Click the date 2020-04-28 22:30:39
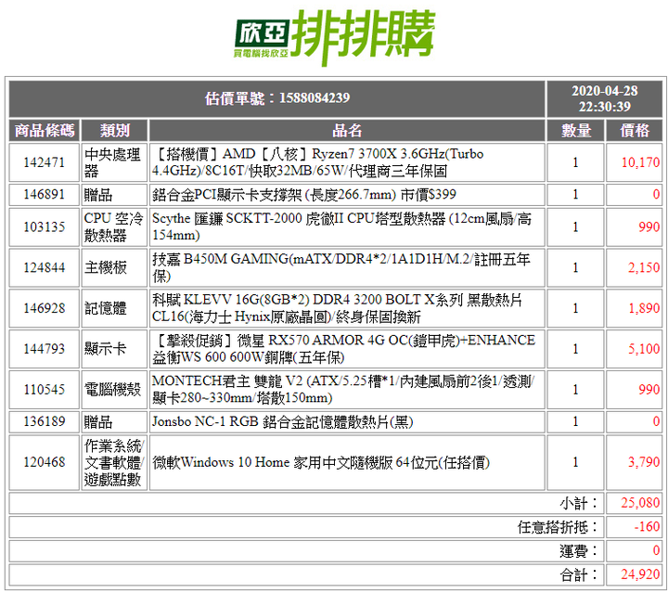The image size is (668, 593). pos(605,98)
